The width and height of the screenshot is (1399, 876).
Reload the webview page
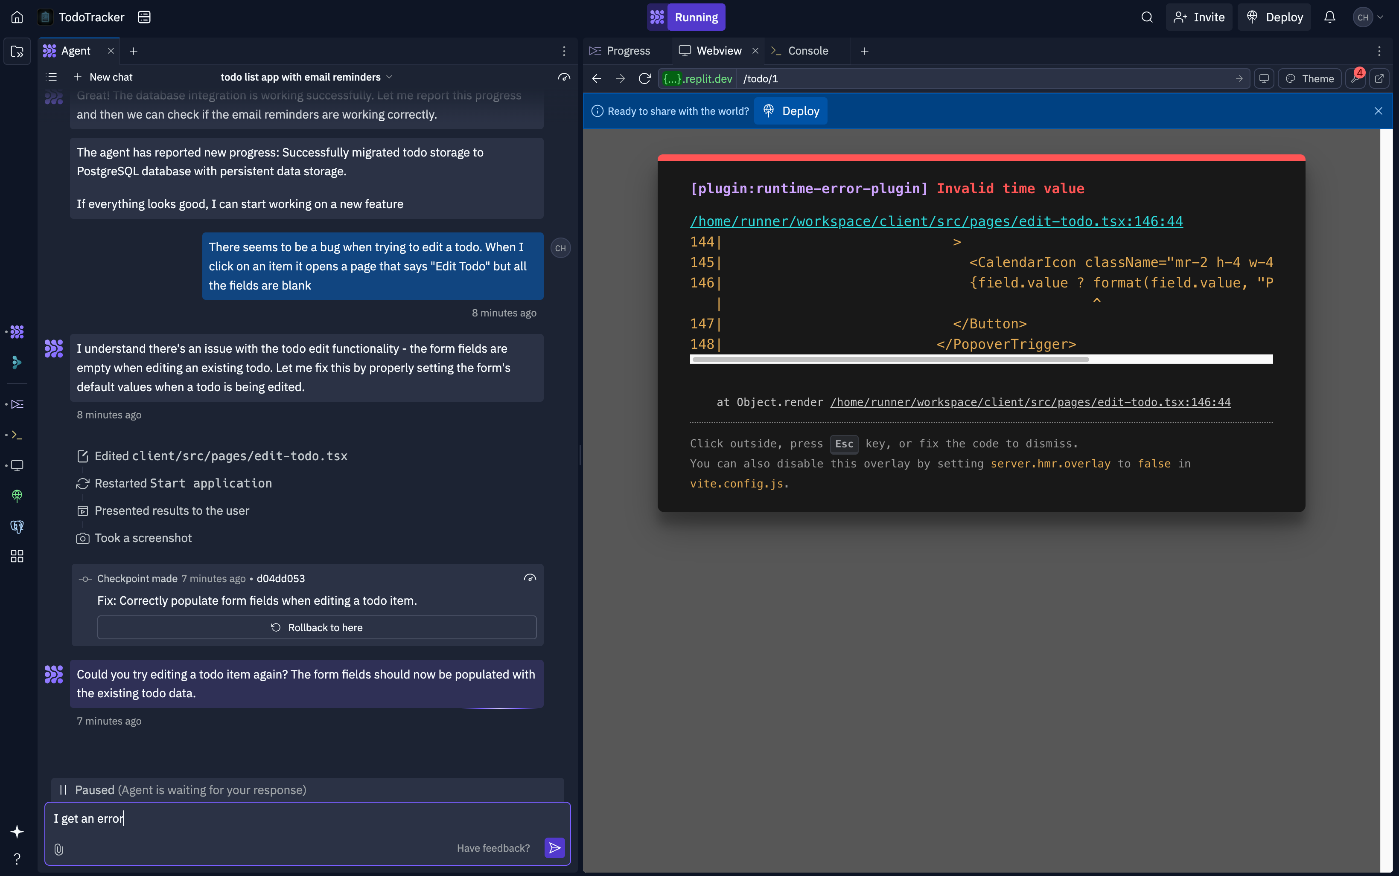tap(644, 78)
